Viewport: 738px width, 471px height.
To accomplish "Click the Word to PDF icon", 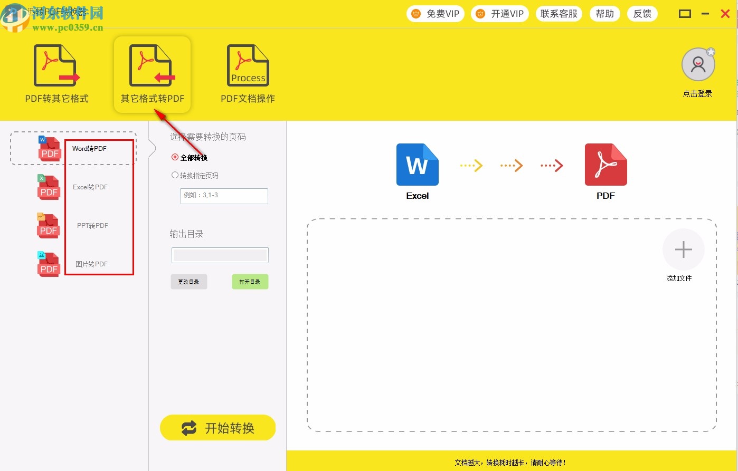I will [49, 148].
